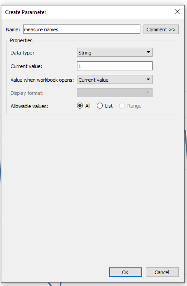Cancel parameter creation
187x286 pixels.
(x=162, y=272)
